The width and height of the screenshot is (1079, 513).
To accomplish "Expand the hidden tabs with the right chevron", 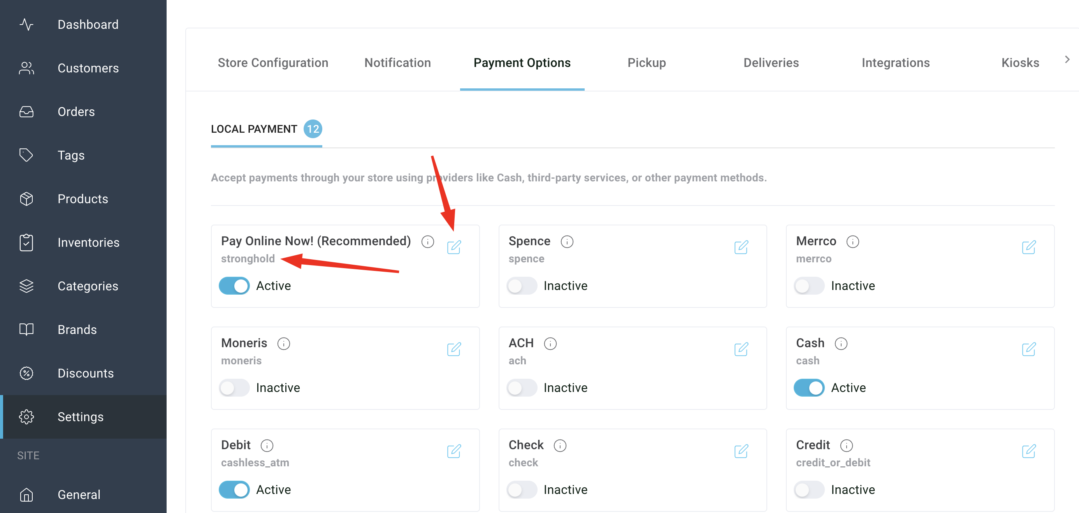I will coord(1067,60).
